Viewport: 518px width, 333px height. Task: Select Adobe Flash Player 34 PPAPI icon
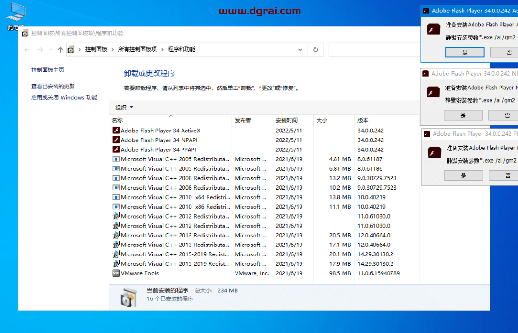click(x=116, y=149)
